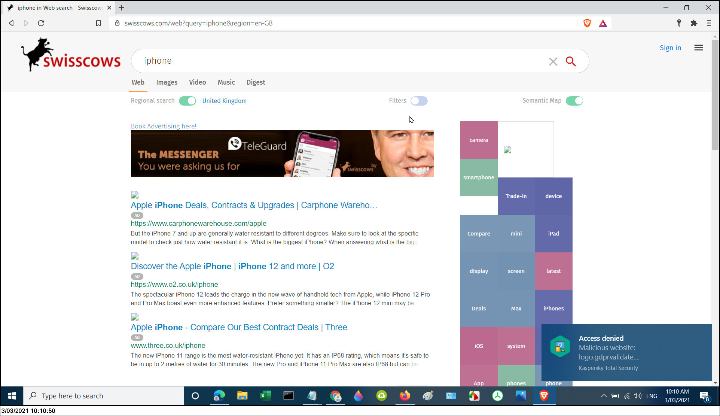The image size is (720, 416).
Task: Switch to the Images tab
Action: (167, 82)
